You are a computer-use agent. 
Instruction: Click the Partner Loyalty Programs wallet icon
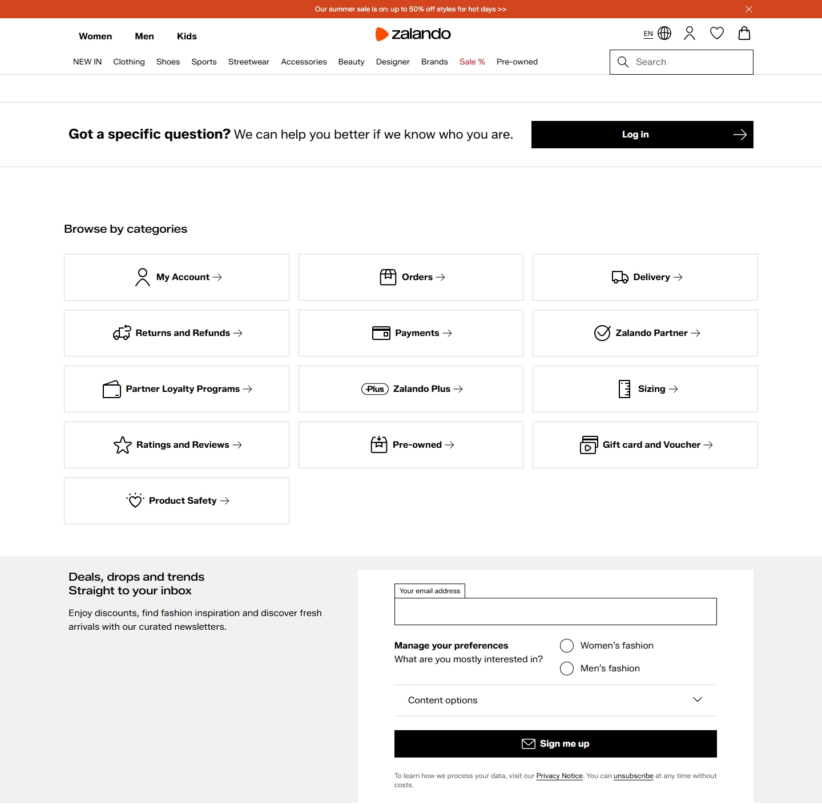(112, 389)
